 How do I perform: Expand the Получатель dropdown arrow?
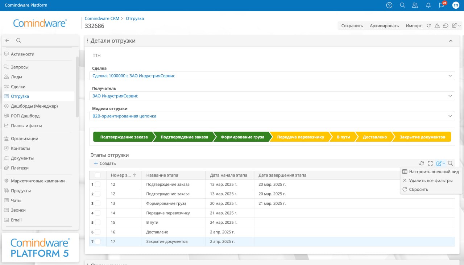coord(450,96)
